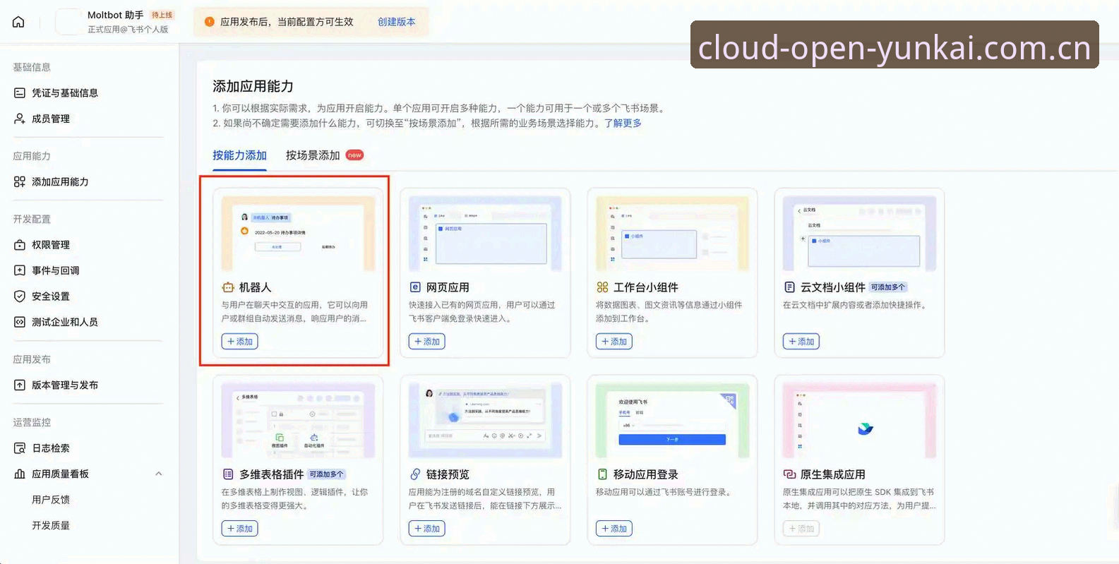1119x564 pixels.
Task: Click the 多维表格插件 preview thumbnail
Action: point(298,421)
